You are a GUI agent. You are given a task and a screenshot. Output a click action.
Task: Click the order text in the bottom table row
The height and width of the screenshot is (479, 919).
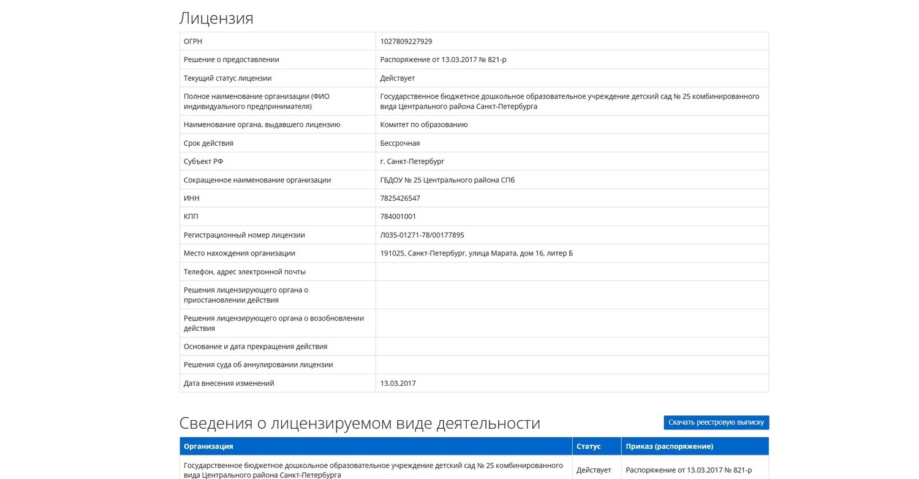pyautogui.click(x=688, y=470)
